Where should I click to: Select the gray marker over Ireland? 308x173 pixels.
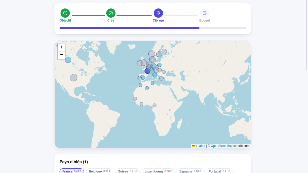coord(139,63)
